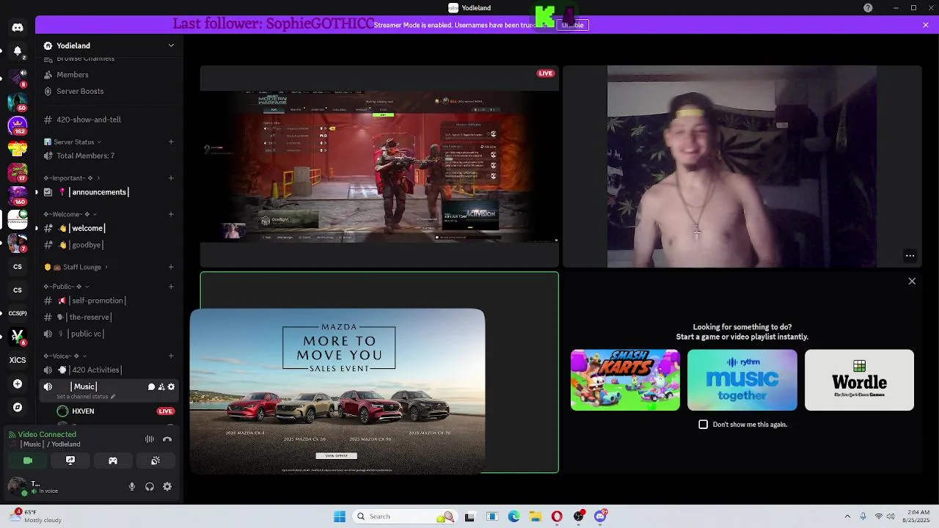
Task: Expand Yodieland server dropdown menu
Action: coord(171,45)
